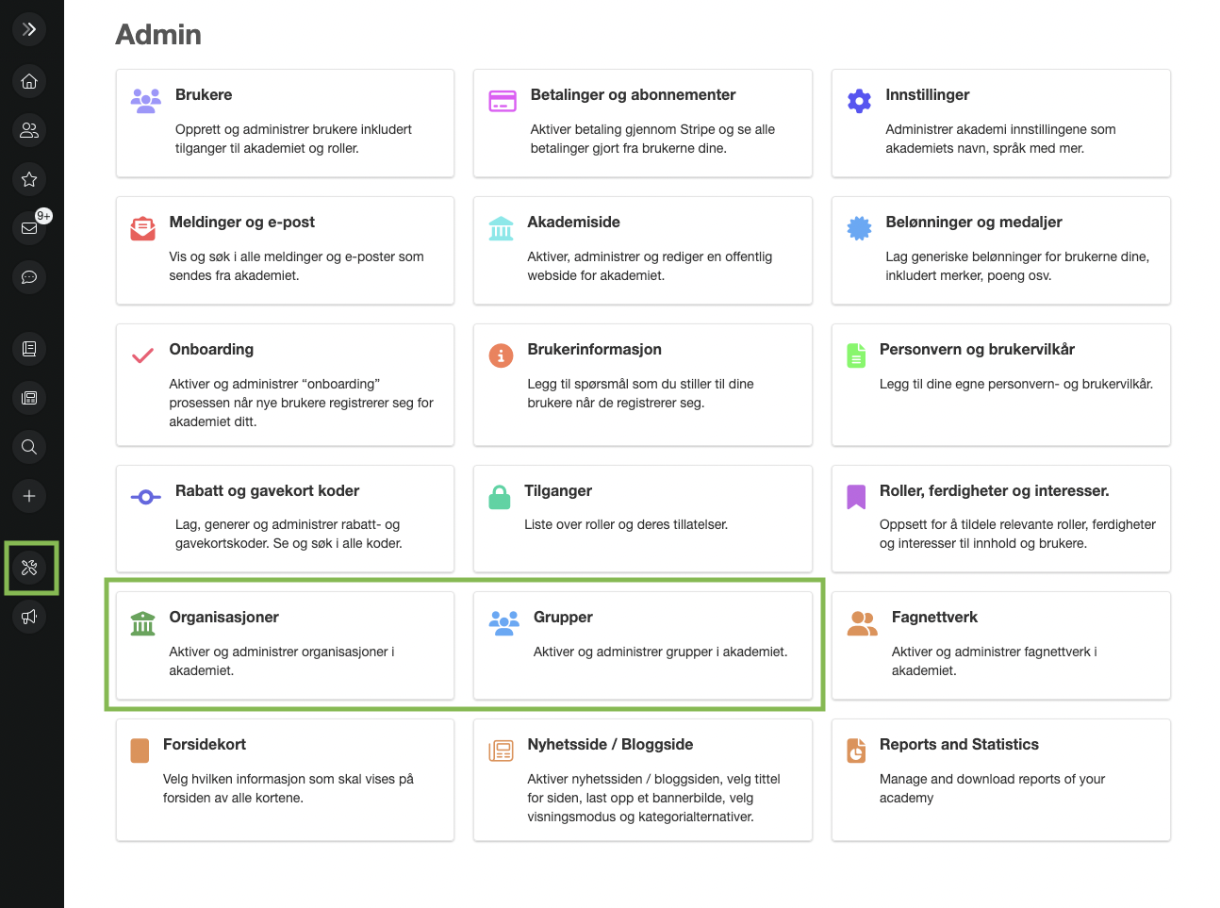Select Rabatt og gavekort koder card
This screenshot has height=908, width=1220.
[285, 518]
